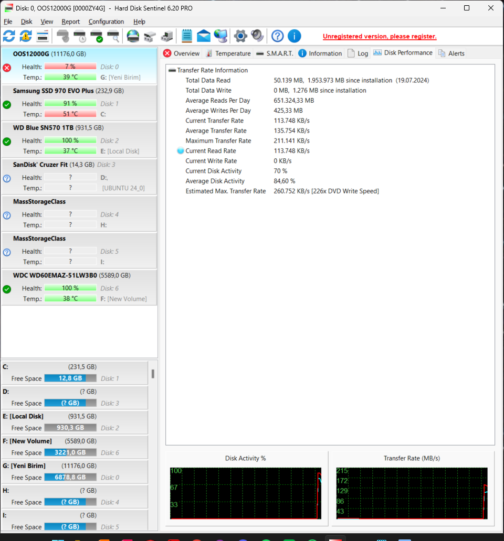Screen dimensions: 504x541
Task: Open settings with the gear icon
Action: (240, 36)
